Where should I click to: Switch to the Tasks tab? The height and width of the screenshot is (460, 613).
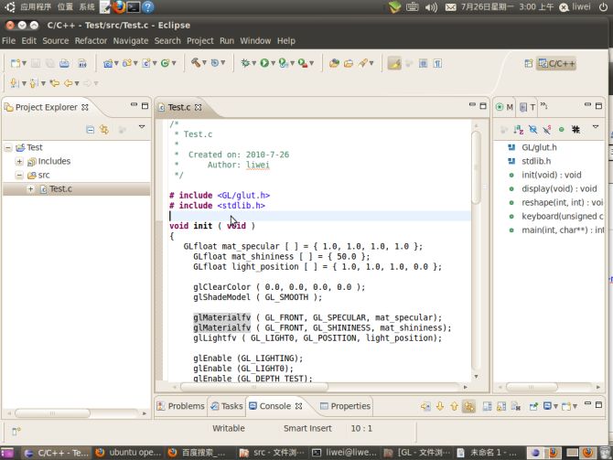pos(227,406)
